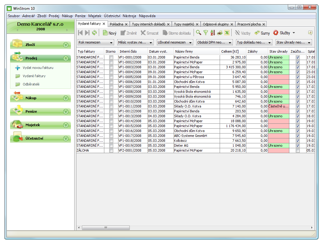324x245 pixels.
Task: Expand the Nákup sidebar section
Action: click(x=66, y=98)
